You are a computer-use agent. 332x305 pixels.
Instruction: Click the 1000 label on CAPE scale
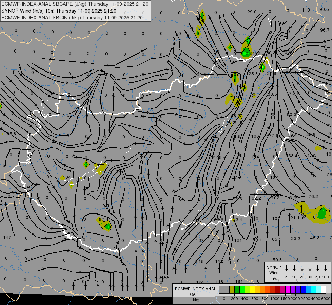pos(275,299)
